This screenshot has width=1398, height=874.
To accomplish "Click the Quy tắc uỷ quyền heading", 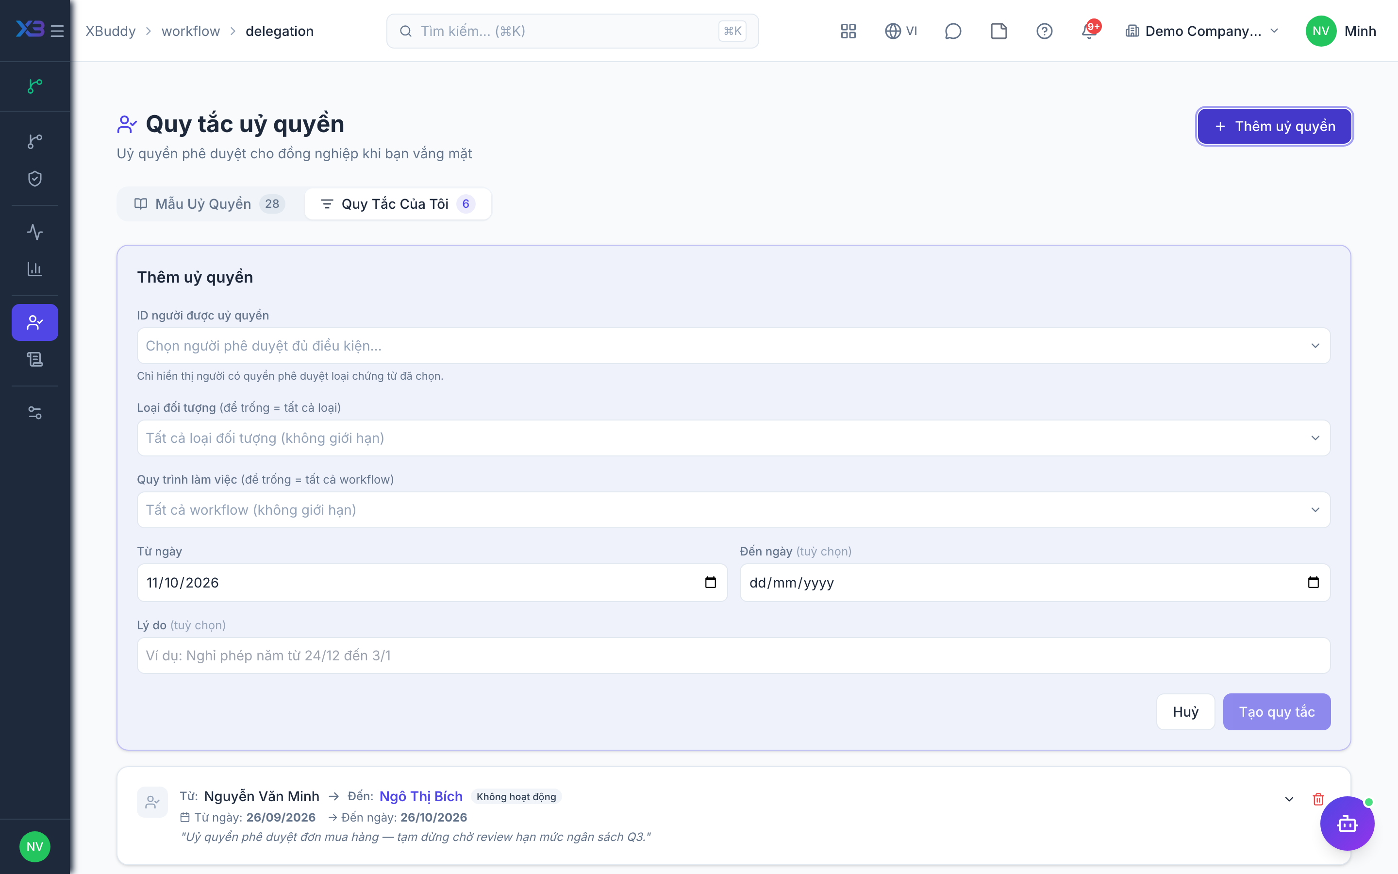I will [245, 124].
